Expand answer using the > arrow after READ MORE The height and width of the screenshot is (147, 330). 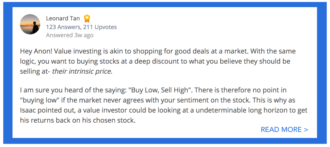(306, 129)
